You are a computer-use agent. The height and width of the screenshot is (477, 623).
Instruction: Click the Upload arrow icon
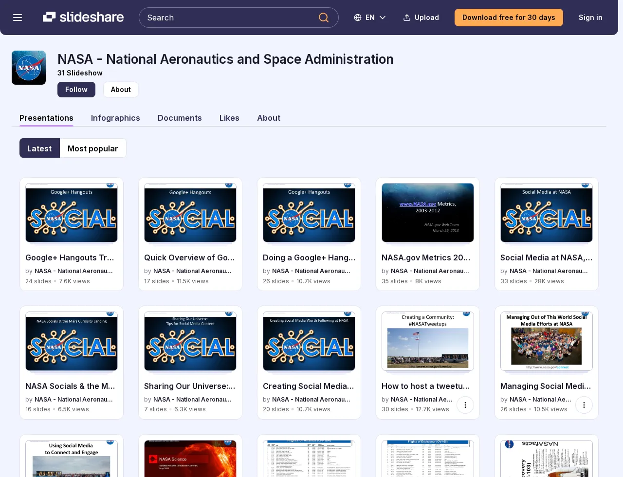coord(407,18)
